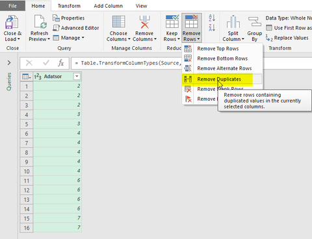Click the 123 data type icon of Adatsor
Viewport: 312px width, 239px height.
38,77
